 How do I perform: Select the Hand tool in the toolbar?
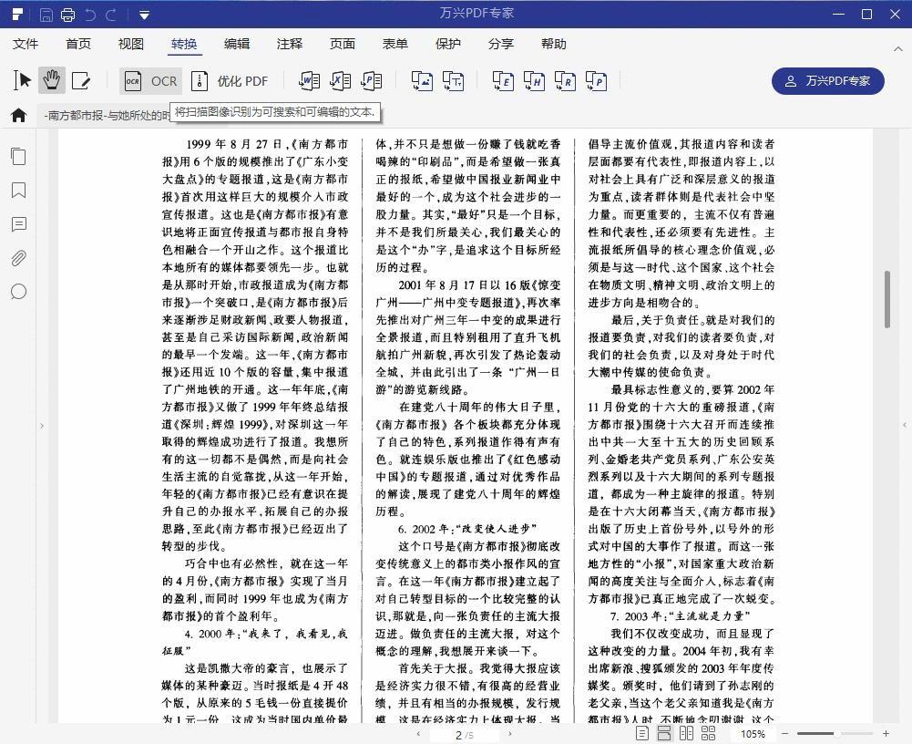[x=52, y=80]
